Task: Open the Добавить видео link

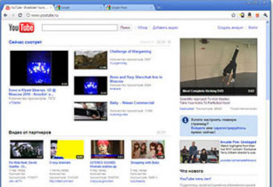Action: pos(165,28)
